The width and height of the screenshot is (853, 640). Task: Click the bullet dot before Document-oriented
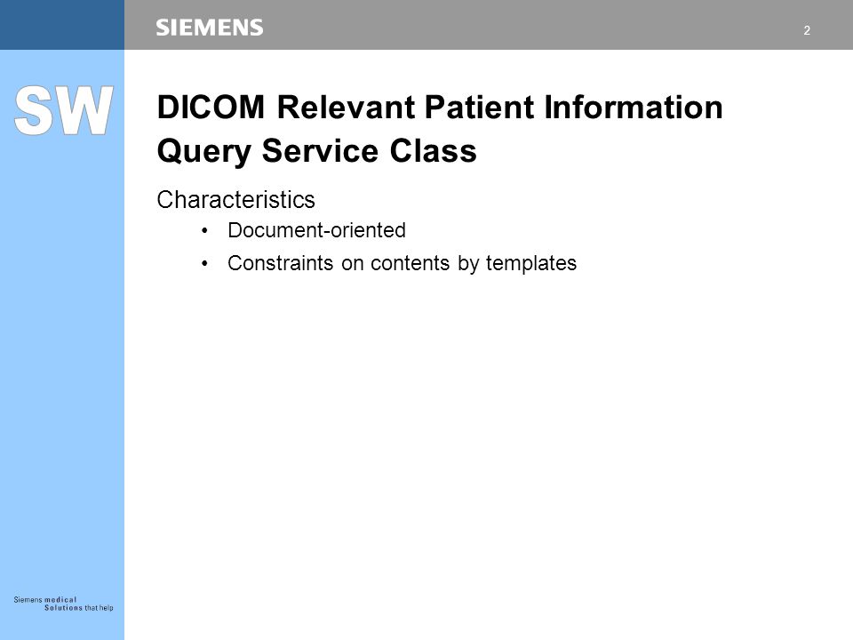pos(204,231)
